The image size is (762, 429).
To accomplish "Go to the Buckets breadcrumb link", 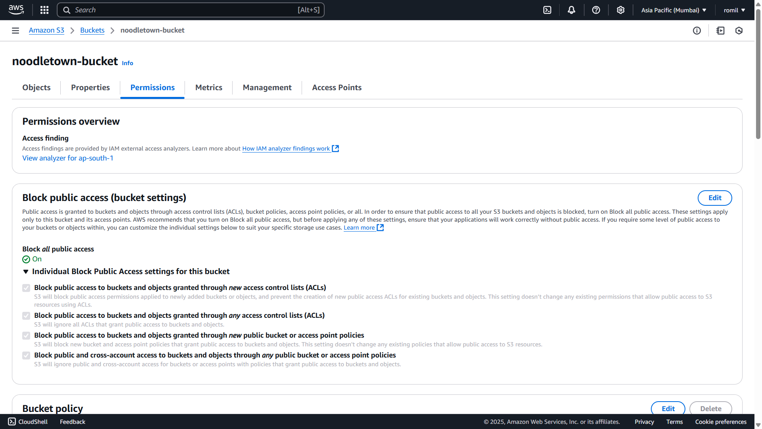I will point(92,30).
